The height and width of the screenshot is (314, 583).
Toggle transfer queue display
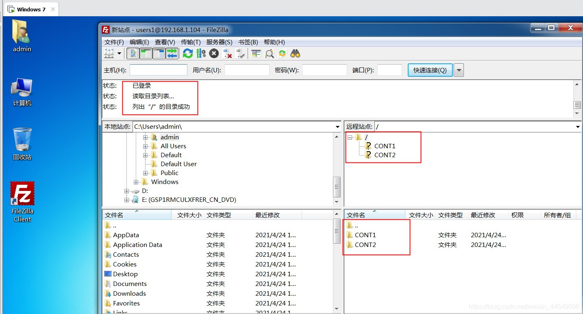172,53
